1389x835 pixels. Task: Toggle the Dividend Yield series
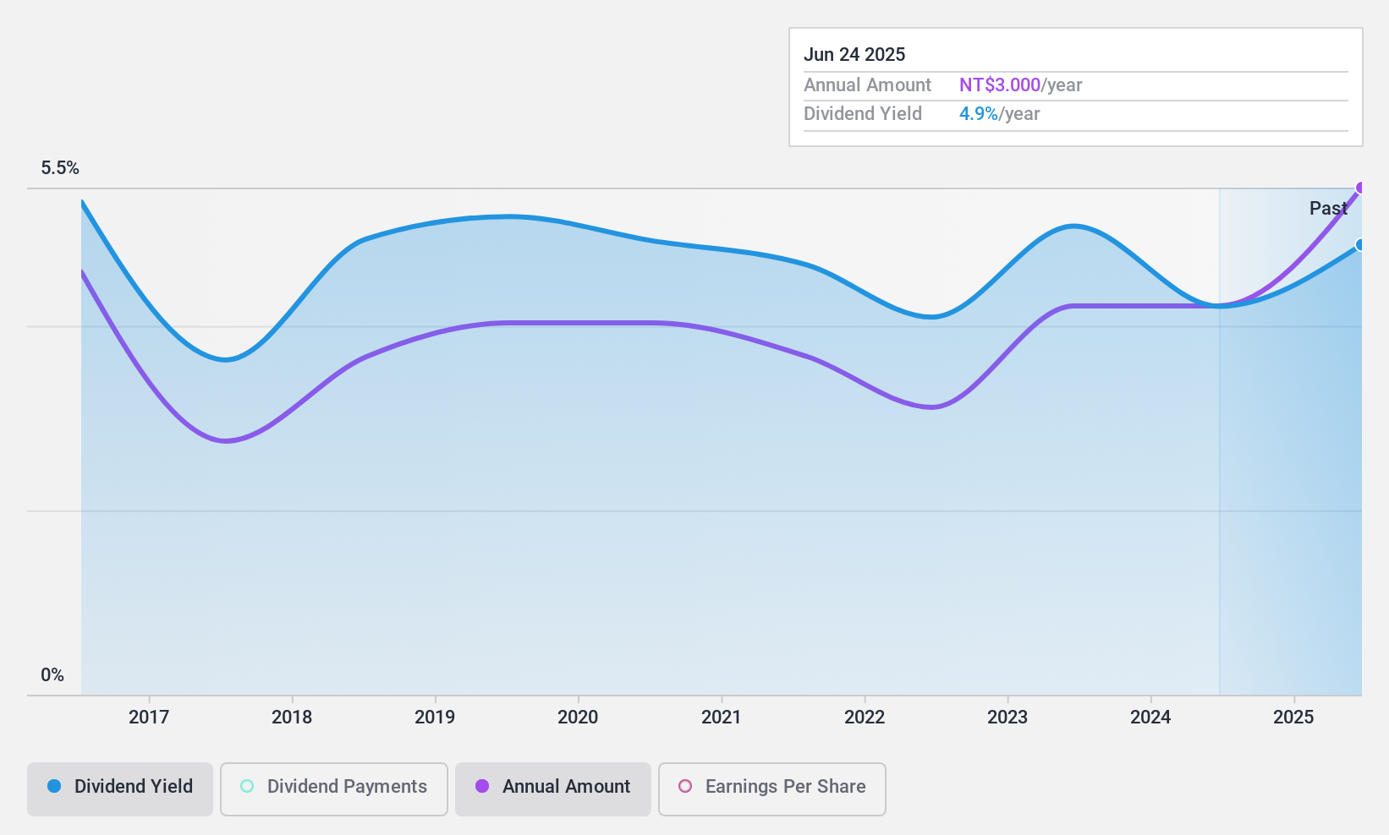tap(120, 789)
